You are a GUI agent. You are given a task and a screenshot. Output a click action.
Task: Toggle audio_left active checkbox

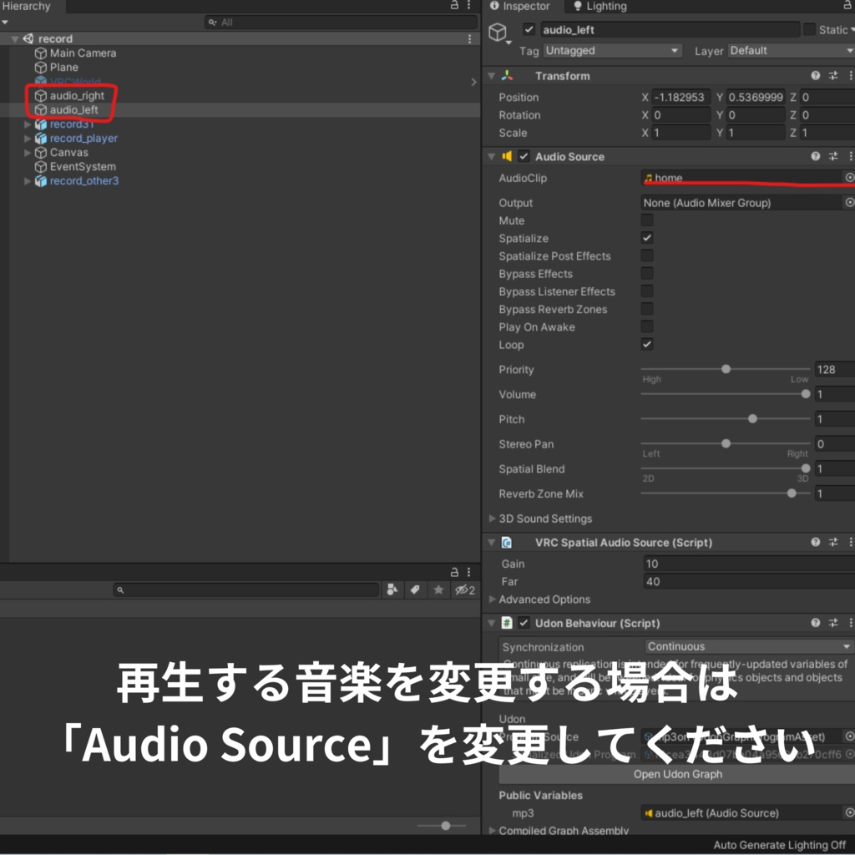529,29
